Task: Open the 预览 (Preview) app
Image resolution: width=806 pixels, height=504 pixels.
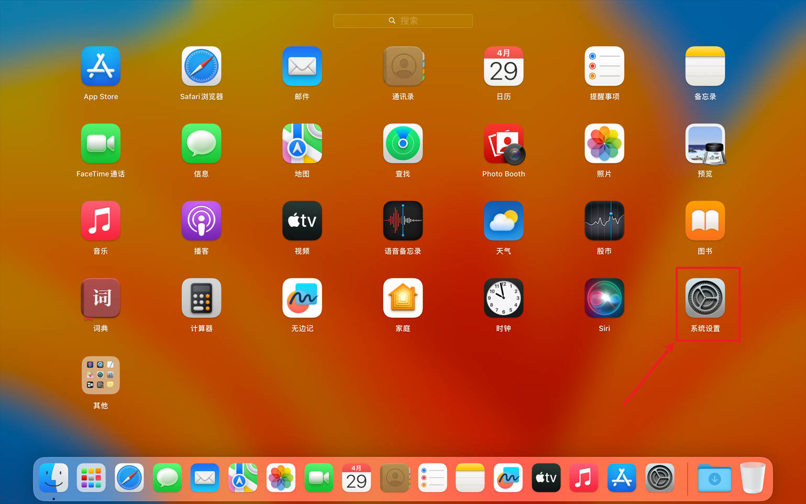Action: (705, 144)
